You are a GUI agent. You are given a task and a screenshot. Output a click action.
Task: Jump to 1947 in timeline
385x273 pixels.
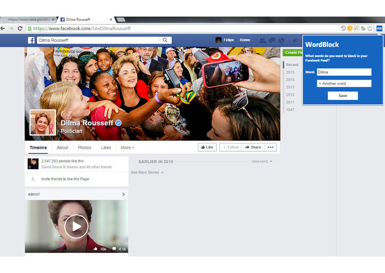(290, 109)
